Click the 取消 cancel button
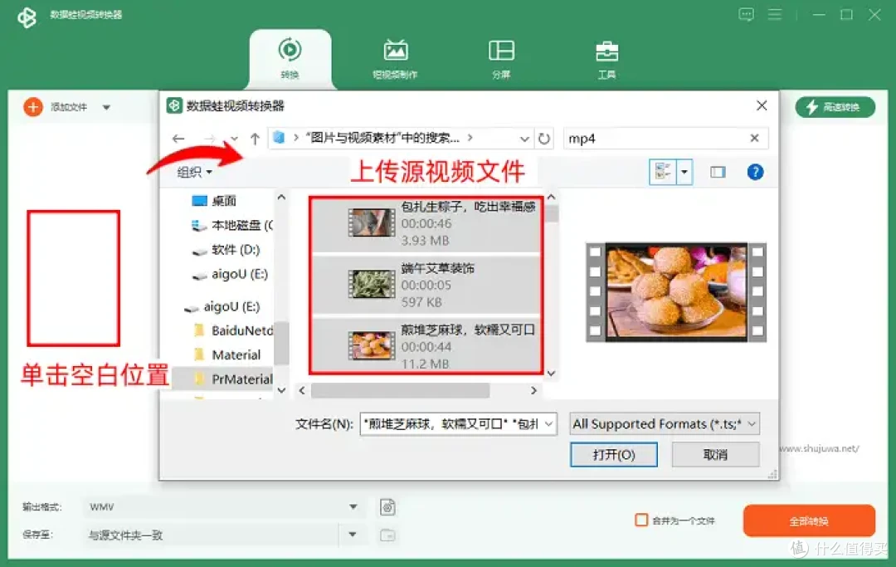 pos(715,455)
